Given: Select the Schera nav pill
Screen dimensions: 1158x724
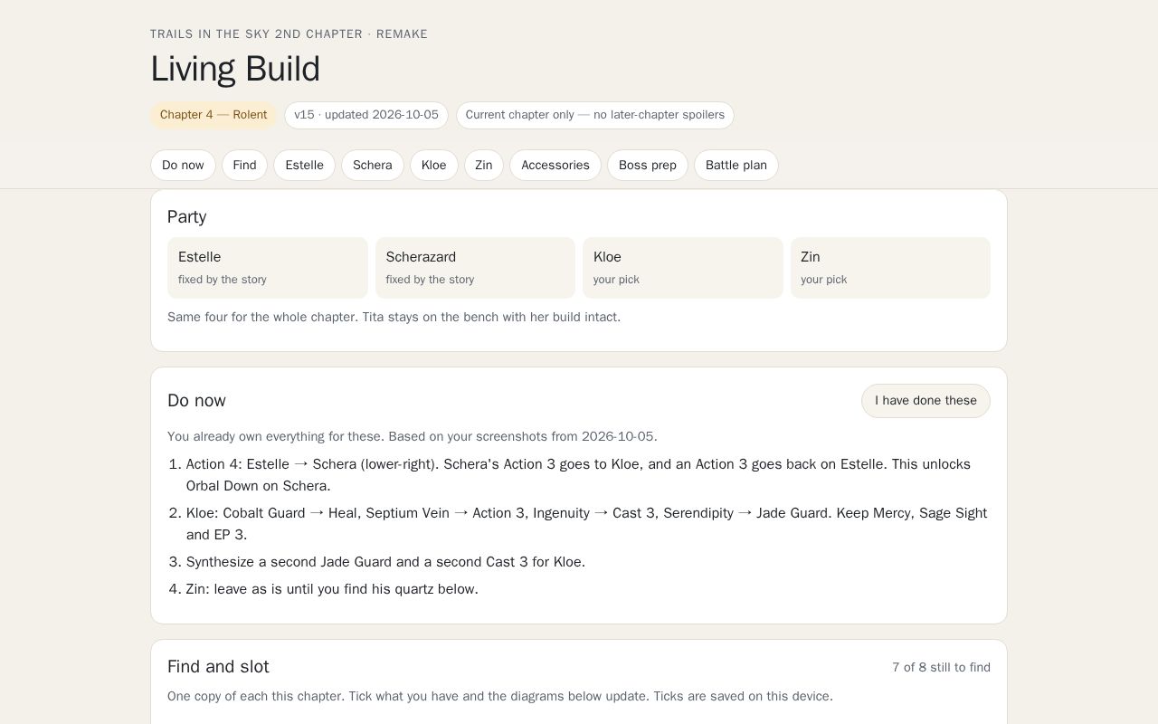Looking at the screenshot, I should [x=373, y=166].
